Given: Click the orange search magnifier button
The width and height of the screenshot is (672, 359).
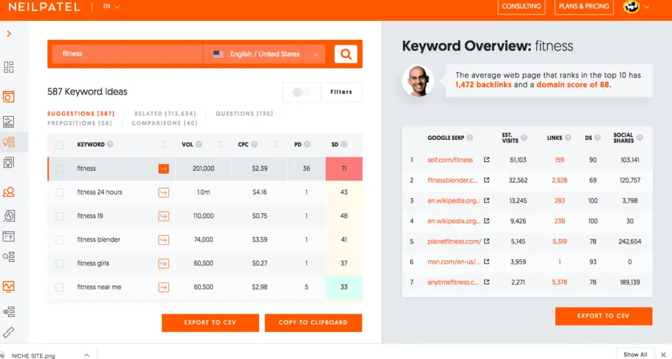Looking at the screenshot, I should tap(346, 54).
